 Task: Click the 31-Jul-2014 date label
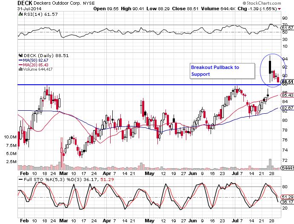pos(29,9)
